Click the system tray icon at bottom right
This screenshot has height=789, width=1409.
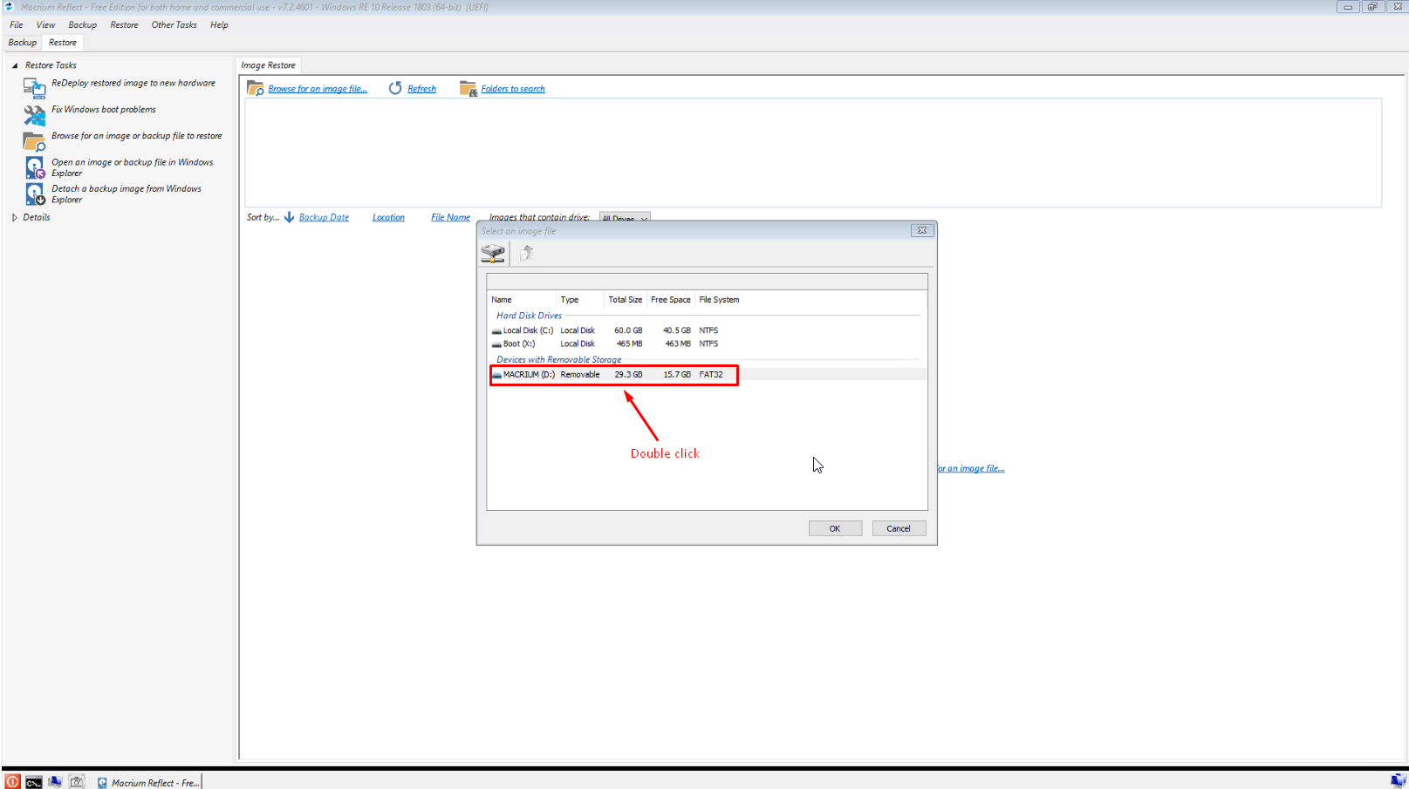tap(1398, 781)
